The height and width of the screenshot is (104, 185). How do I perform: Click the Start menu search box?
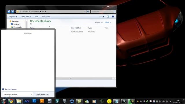click(x=18, y=94)
